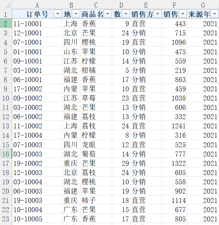This screenshot has height=225, width=219.
Task: Expand the filter dropdown in cell F1
Action: [183, 14]
